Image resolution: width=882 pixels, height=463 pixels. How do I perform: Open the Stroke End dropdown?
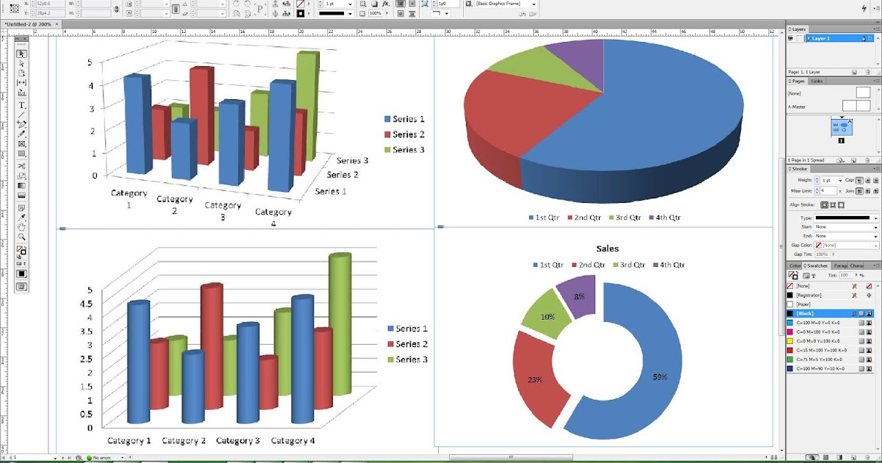[x=875, y=236]
